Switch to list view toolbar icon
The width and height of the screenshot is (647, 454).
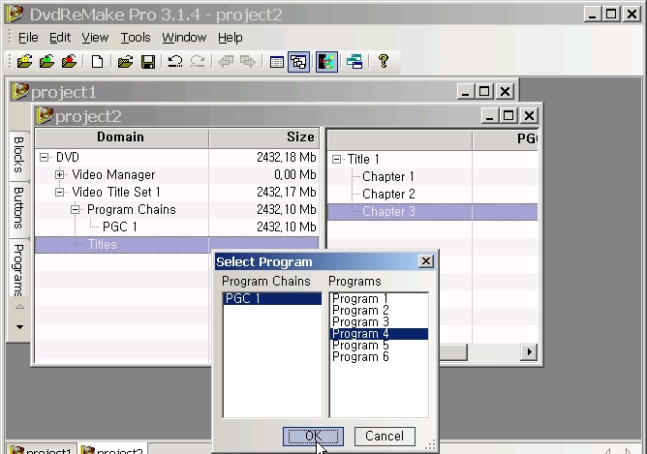[276, 62]
